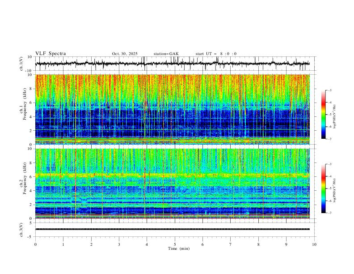The image size is (354, 274).
Task: Click the ch.1 PSD color bar
Action: [323, 115]
